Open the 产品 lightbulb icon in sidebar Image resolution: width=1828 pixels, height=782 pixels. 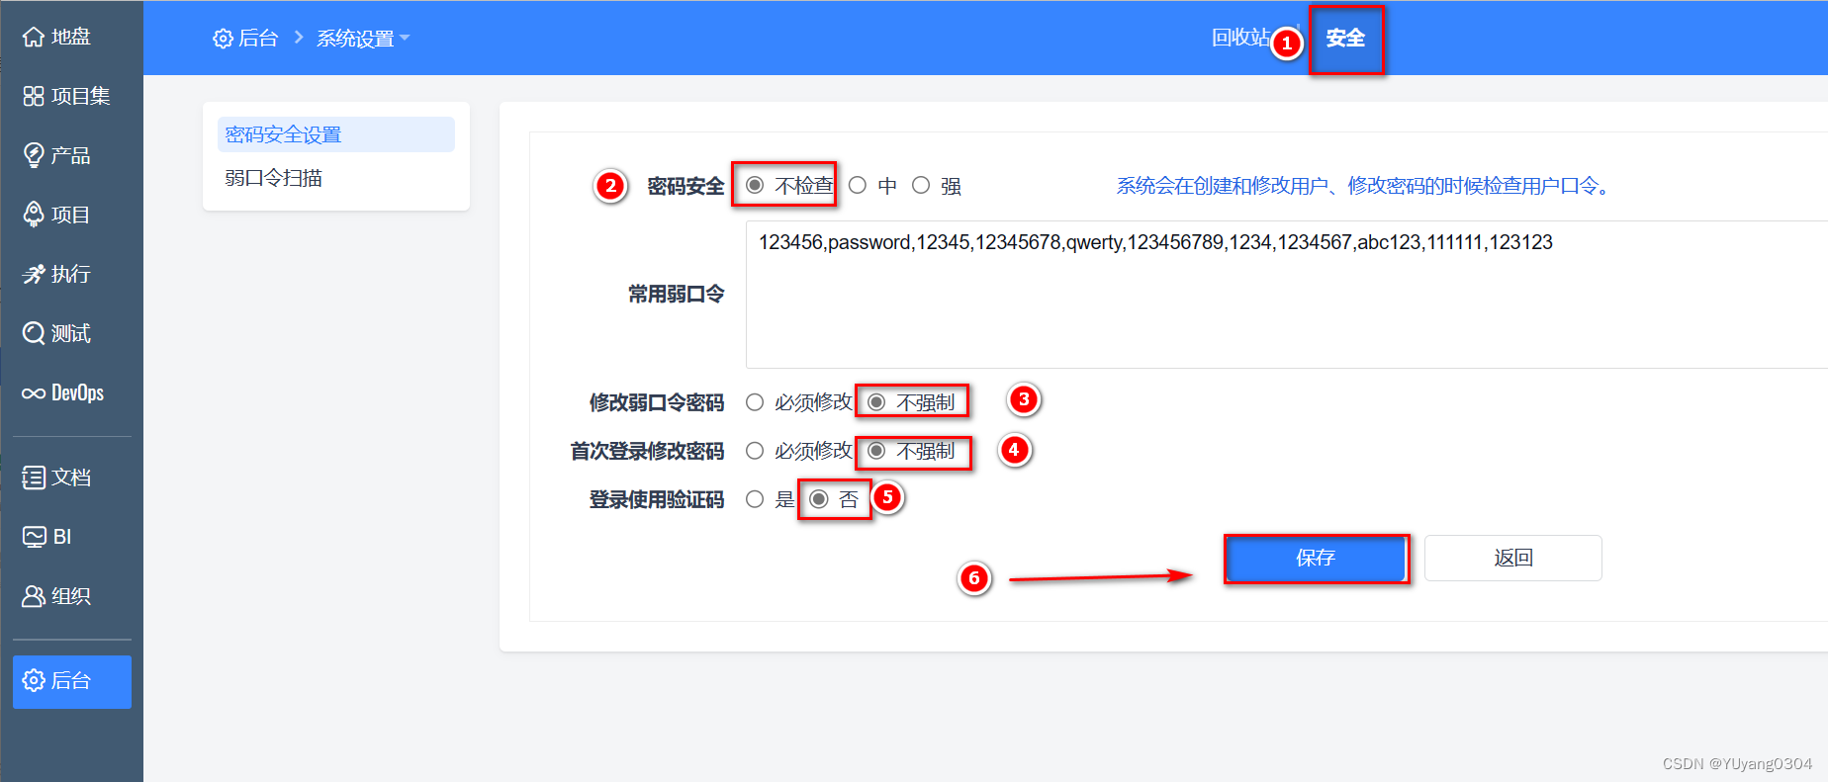(34, 155)
